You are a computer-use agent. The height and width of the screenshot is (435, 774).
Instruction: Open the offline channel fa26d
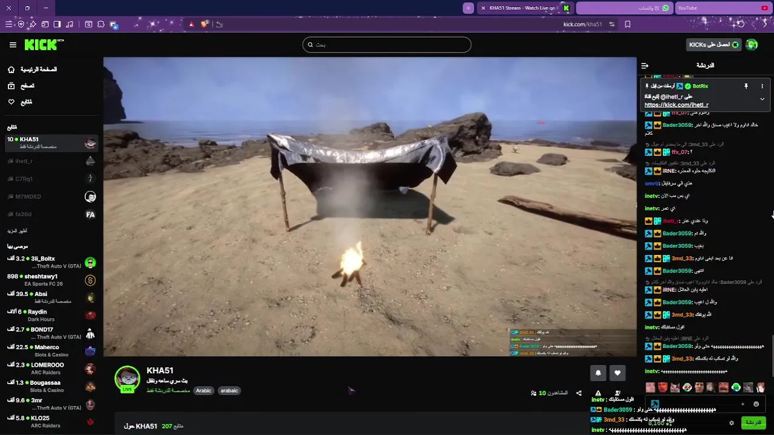(x=51, y=214)
